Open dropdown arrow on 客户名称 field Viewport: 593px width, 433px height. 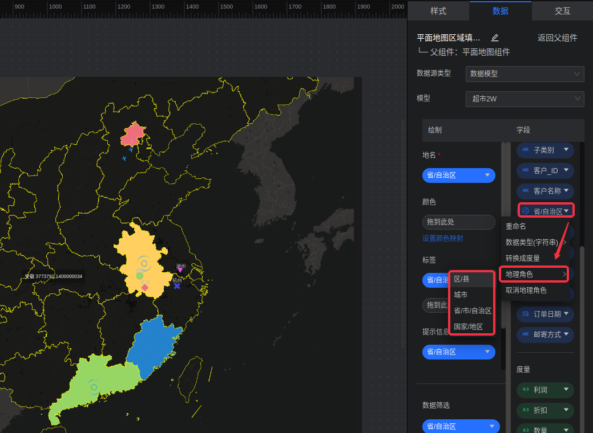[566, 191]
